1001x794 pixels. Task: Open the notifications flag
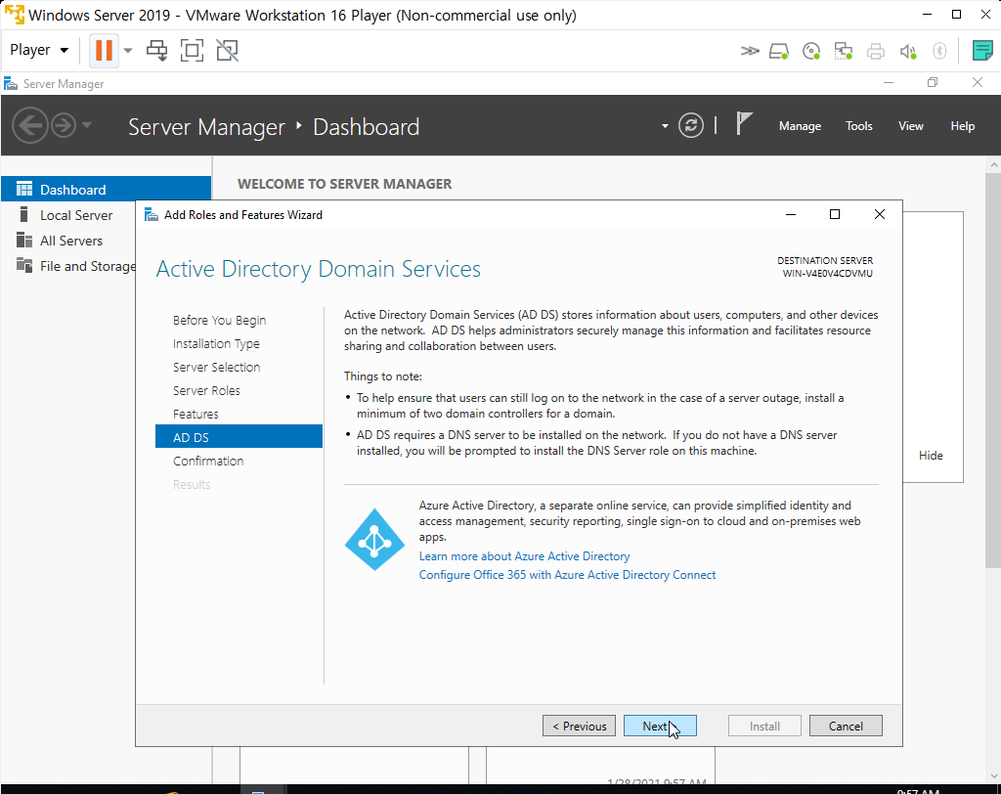pos(744,123)
